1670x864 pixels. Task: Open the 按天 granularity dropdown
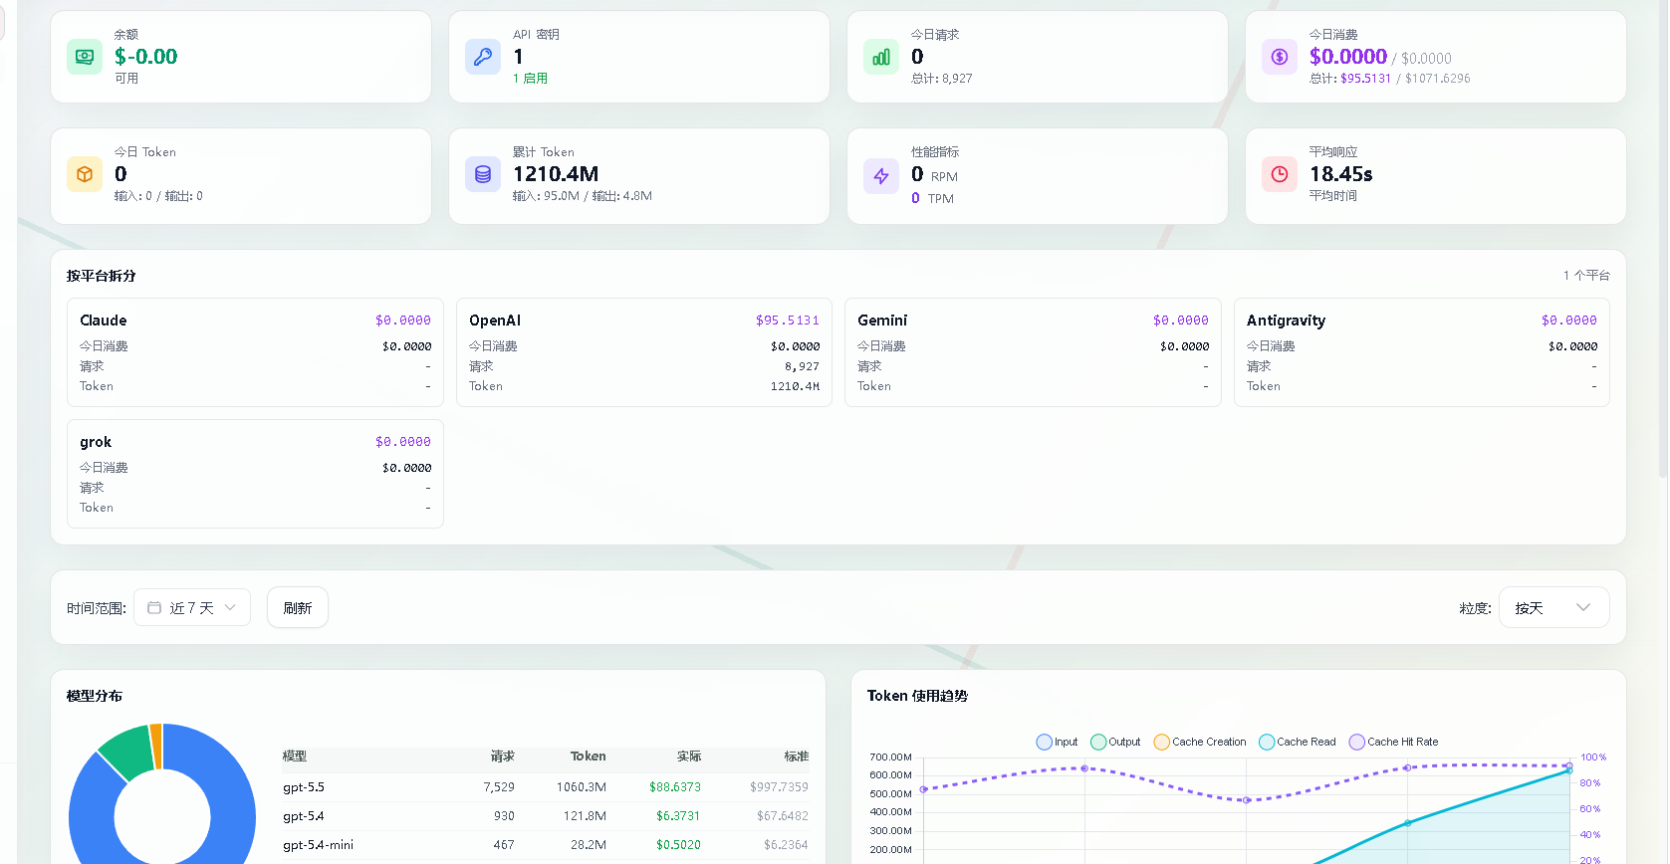point(1553,607)
